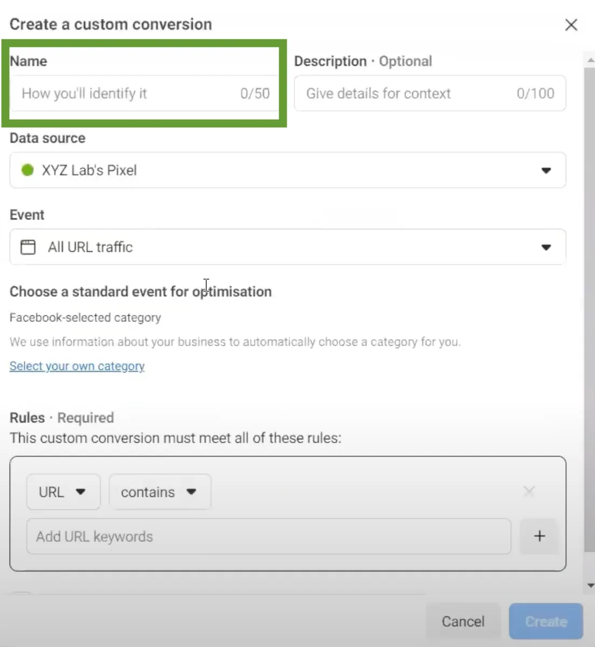Click the green XYZ Lab's Pixel status dot
Screen dimensions: 595x647
tap(27, 170)
